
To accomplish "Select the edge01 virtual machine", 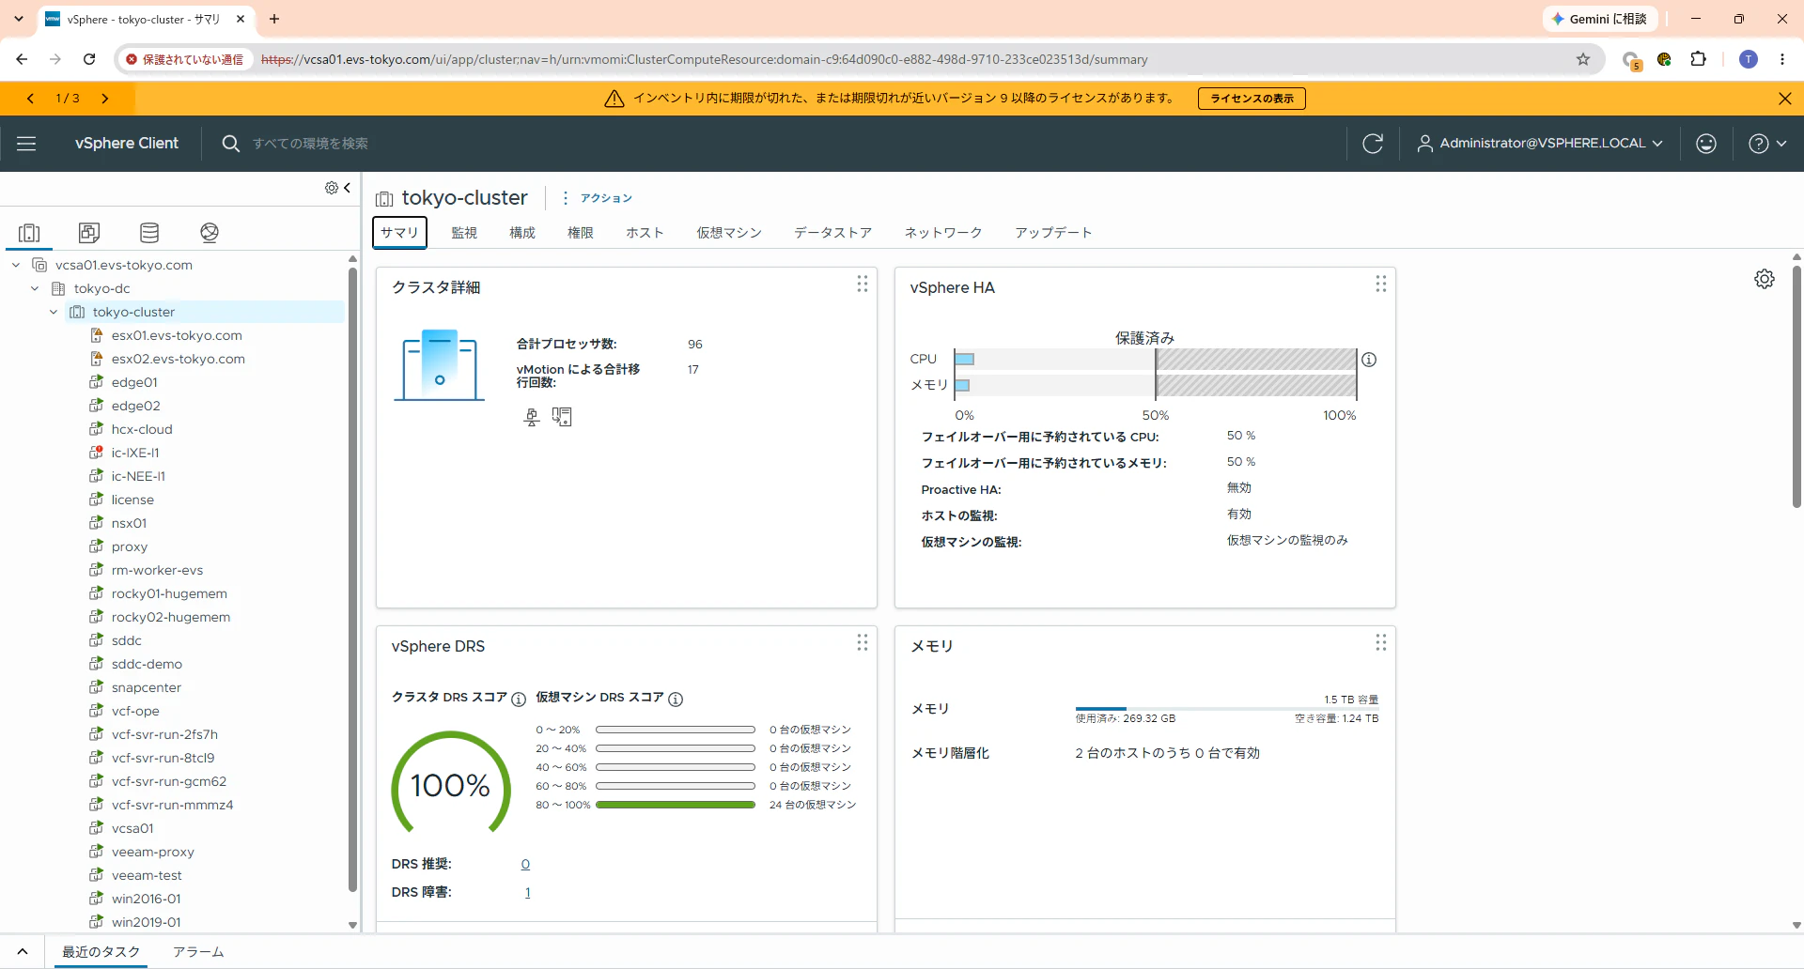I will coord(134,382).
